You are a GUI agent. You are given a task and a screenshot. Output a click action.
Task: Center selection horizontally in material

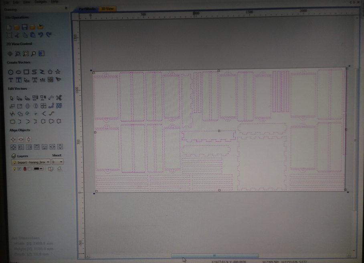coord(21,139)
